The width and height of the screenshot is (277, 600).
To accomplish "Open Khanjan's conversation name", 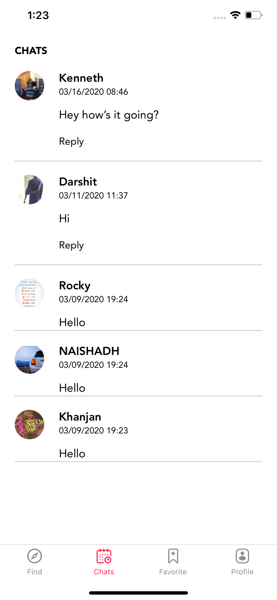I will pyautogui.click(x=80, y=417).
